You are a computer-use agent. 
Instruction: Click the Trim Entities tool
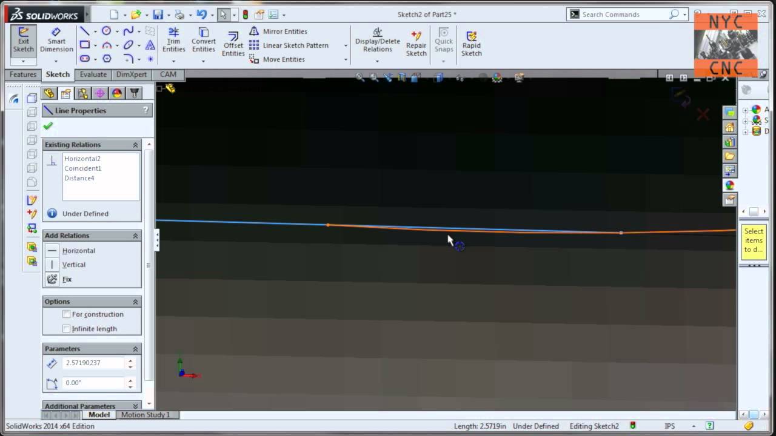click(x=173, y=40)
